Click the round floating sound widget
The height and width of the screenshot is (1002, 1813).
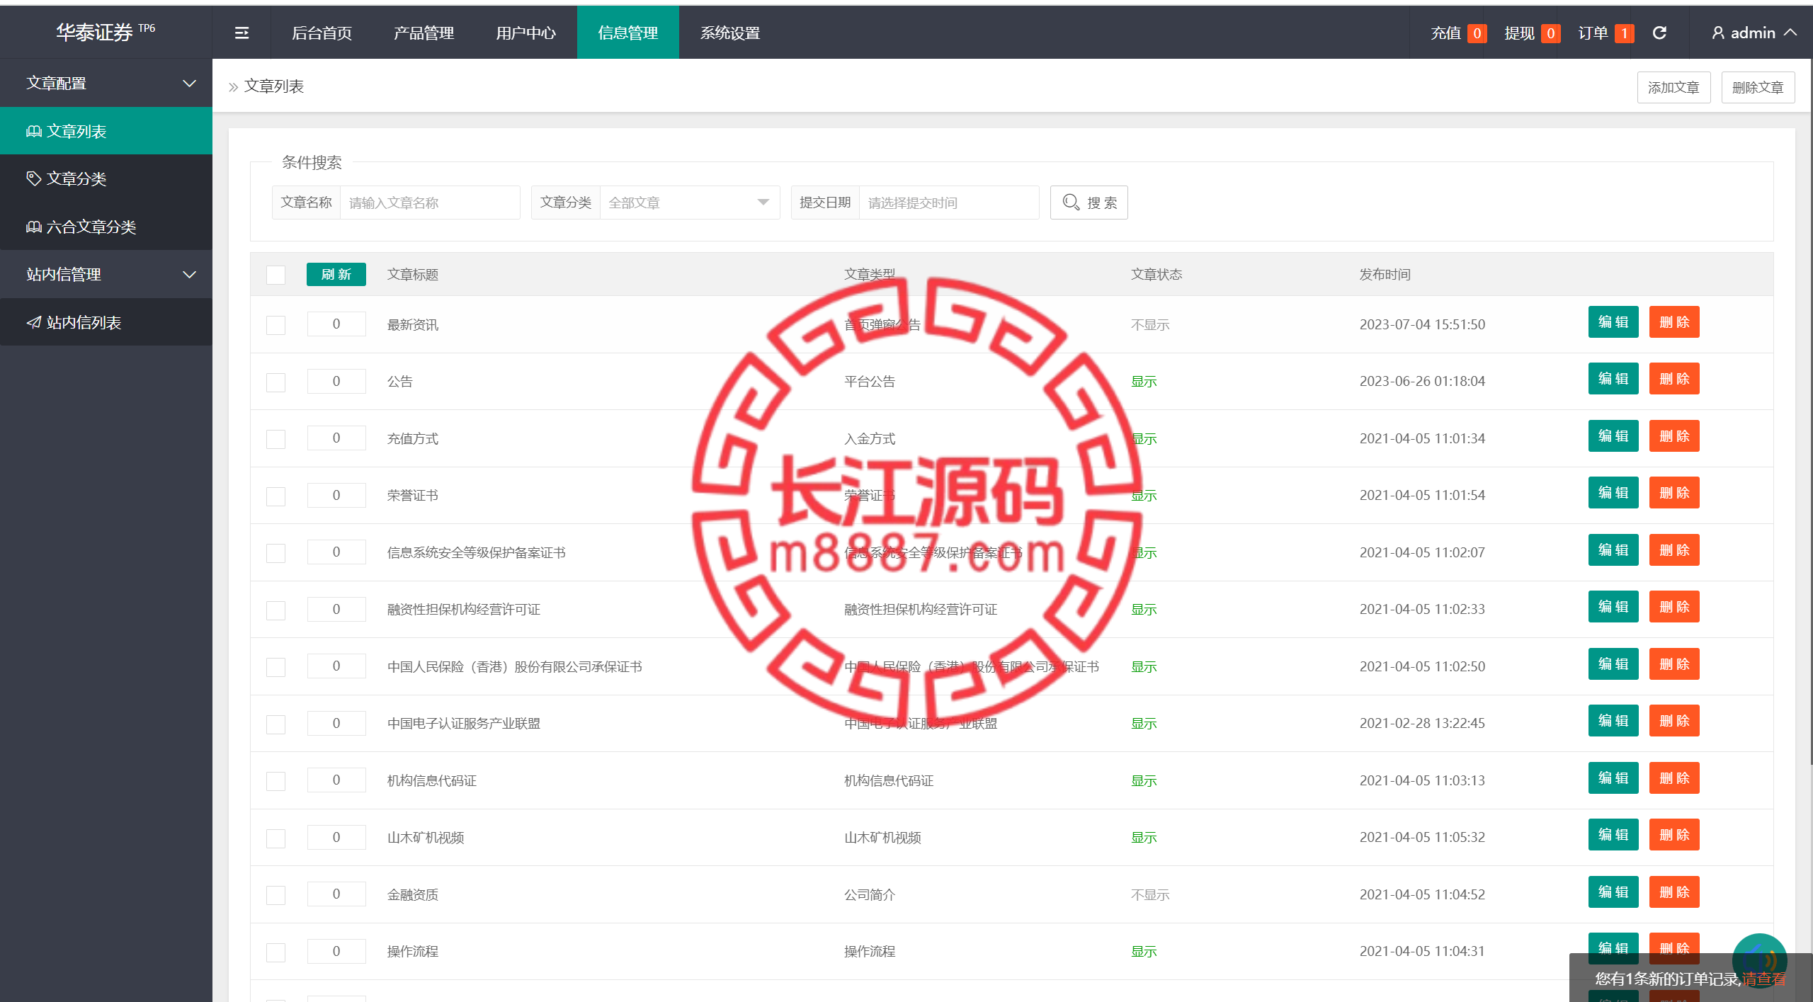point(1759,960)
